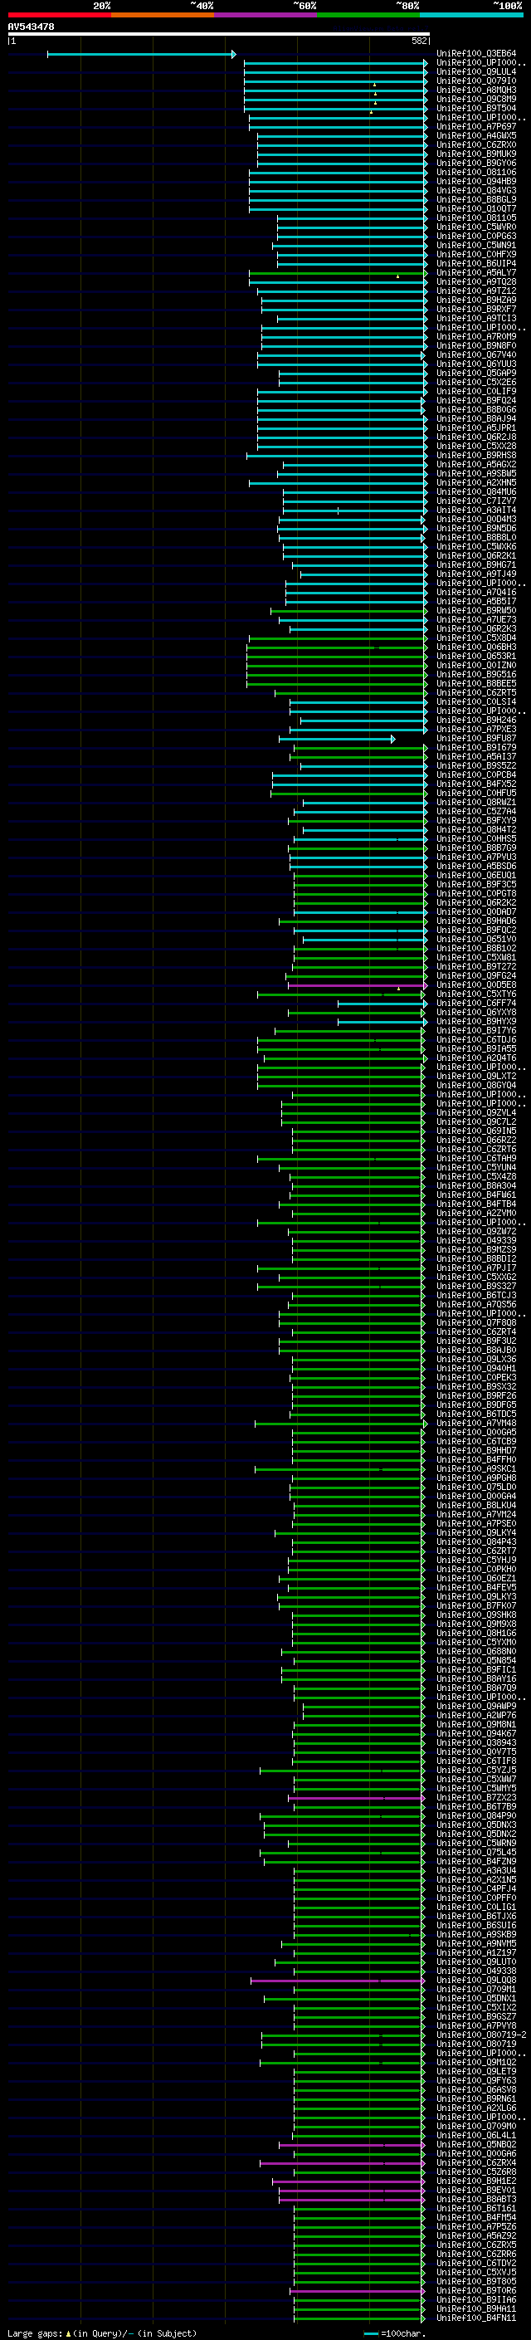Open hit UniRef100_Q8H4T2
Image resolution: width=531 pixels, height=2340 pixels.
476,829
